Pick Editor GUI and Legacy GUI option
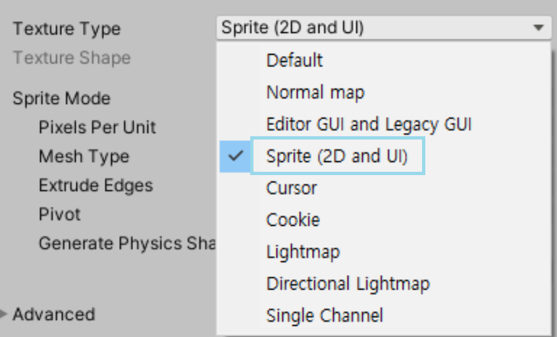The width and height of the screenshot is (557, 337). (x=369, y=124)
